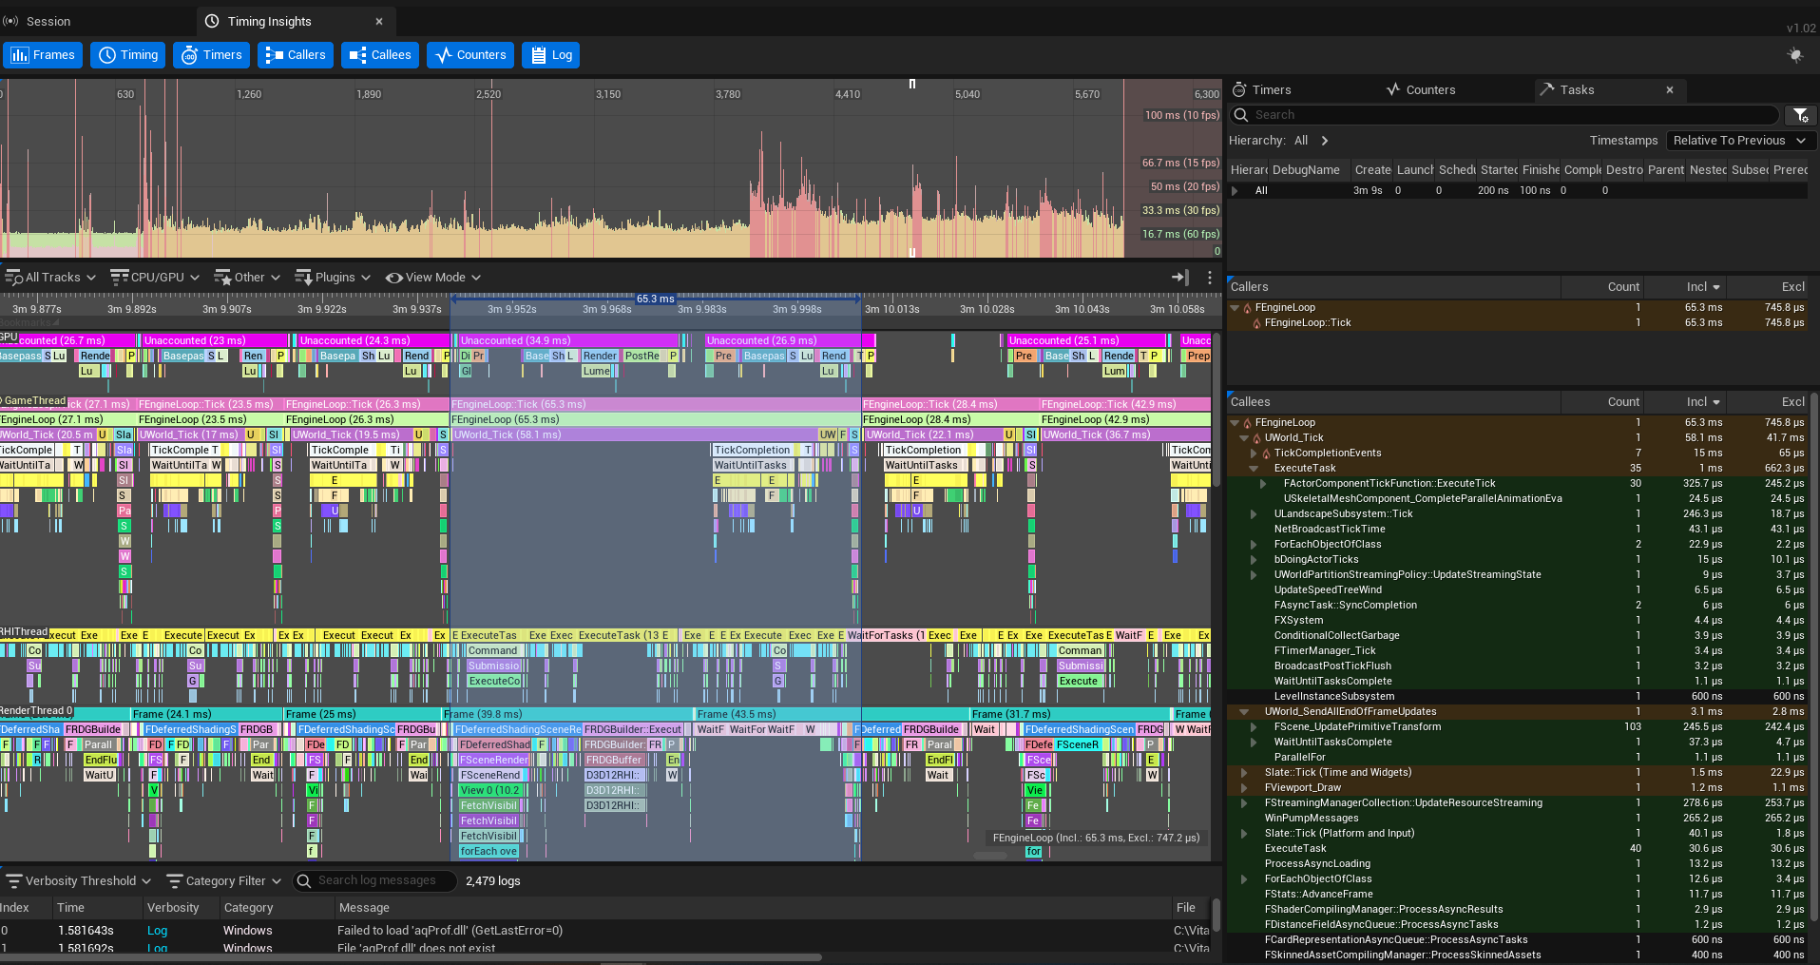Open the Timestamps Relative To Previous dropdown
Viewport: 1820px width, 965px height.
point(1739,141)
